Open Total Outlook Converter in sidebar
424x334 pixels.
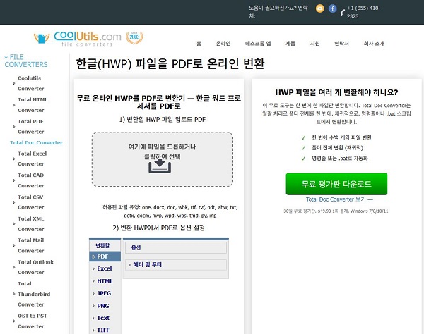[x=36, y=267]
